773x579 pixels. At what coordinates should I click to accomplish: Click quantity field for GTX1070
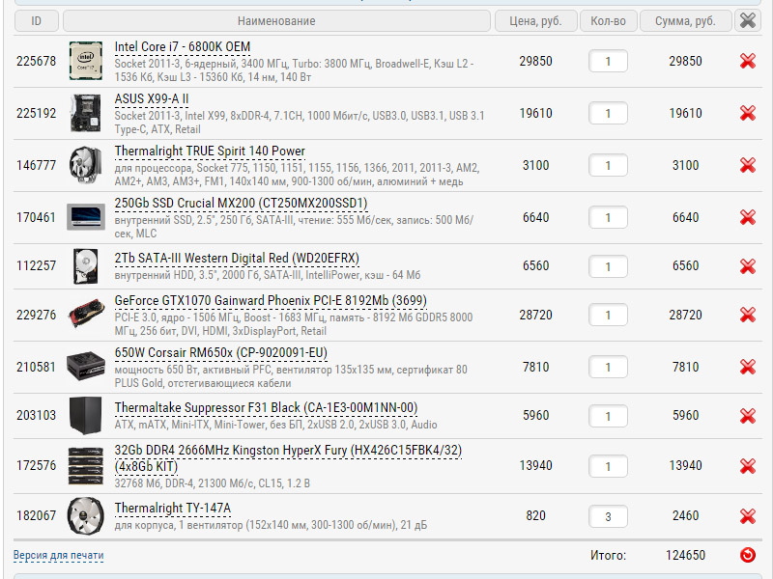tap(608, 316)
